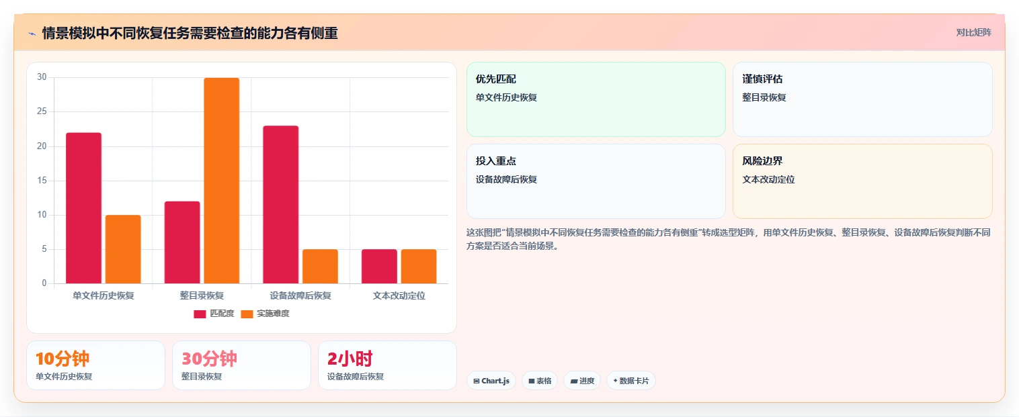Screen dimensions: 1019x417
Task: Click the orange 实施难度 legend color box
Action: tap(247, 314)
